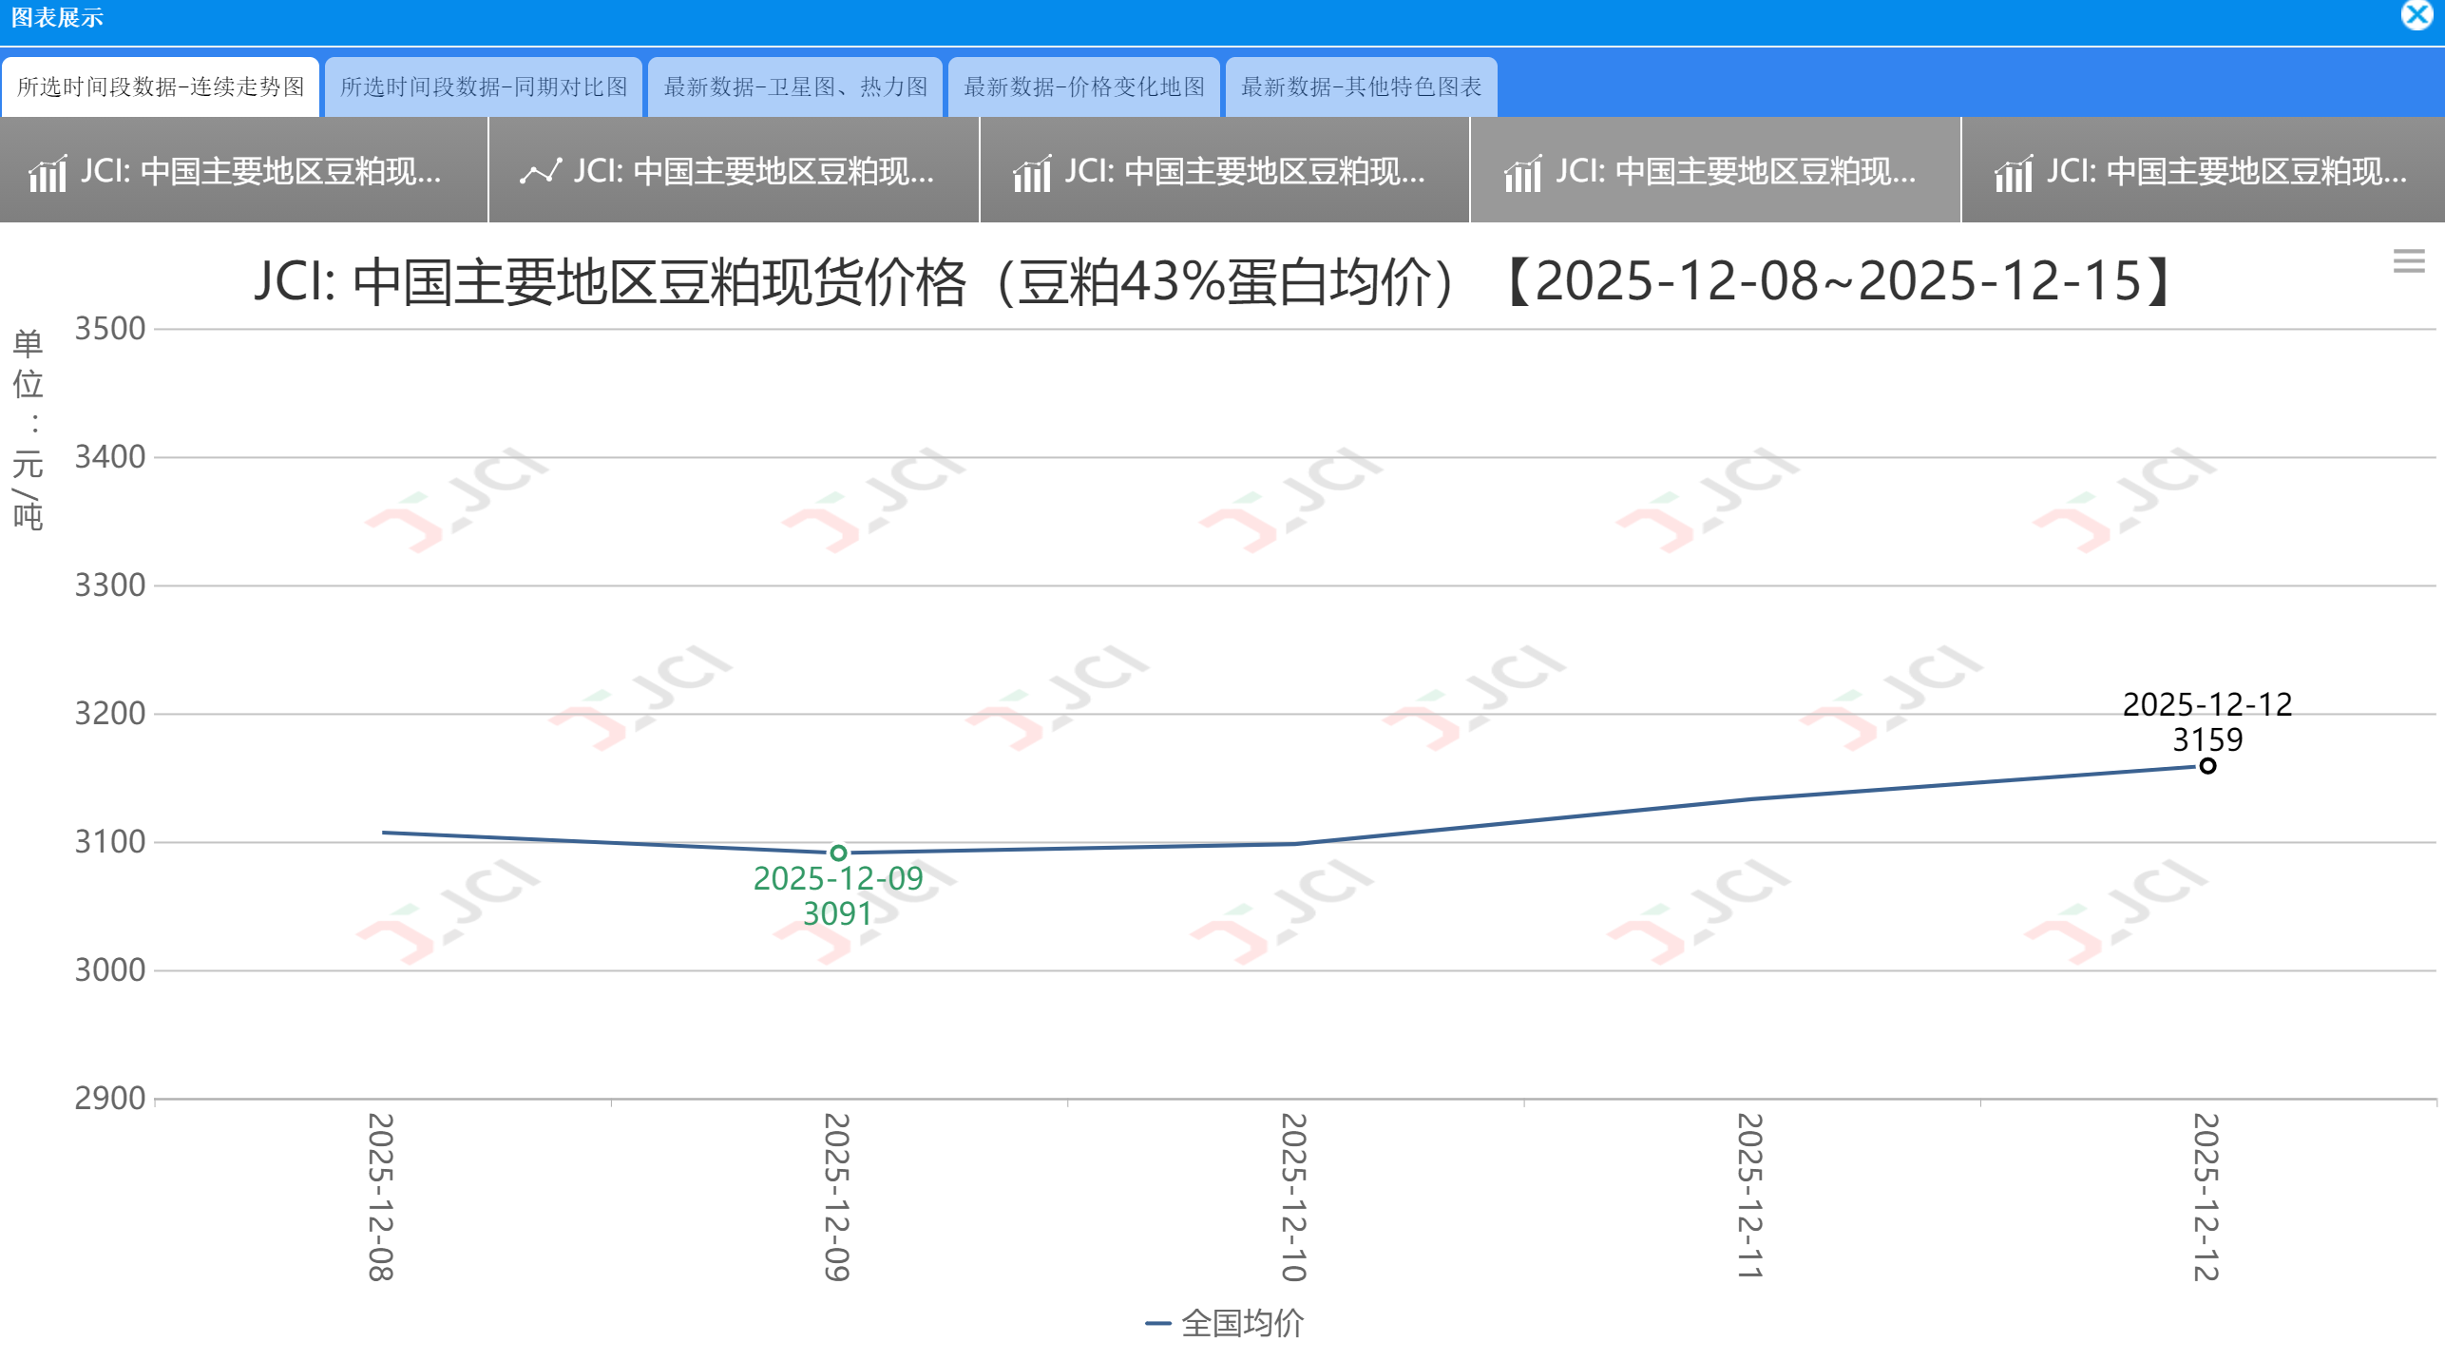Click the 2025-12-12 high point marker
2445x1361 pixels.
2207,766
